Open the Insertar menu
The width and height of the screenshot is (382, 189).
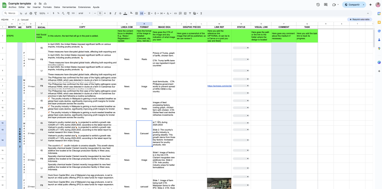tap(37, 7)
